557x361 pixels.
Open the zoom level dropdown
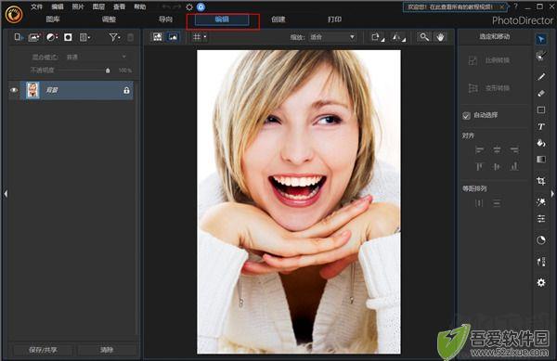tap(332, 37)
